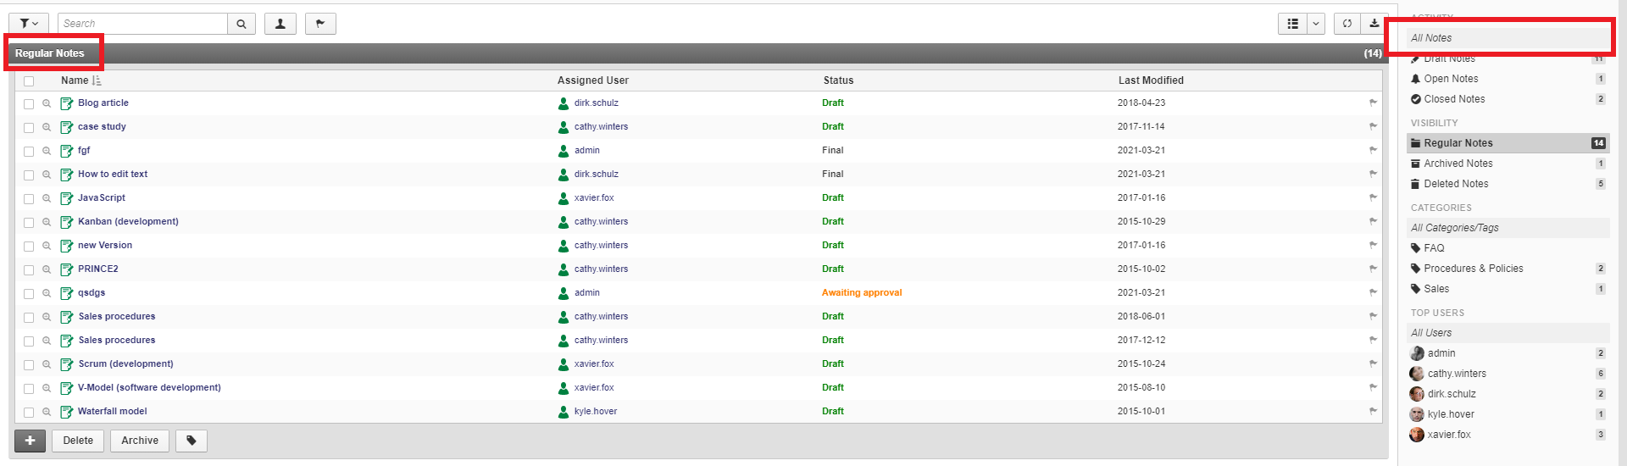Click the note edit icon for case study
The width and height of the screenshot is (1627, 466).
67,127
